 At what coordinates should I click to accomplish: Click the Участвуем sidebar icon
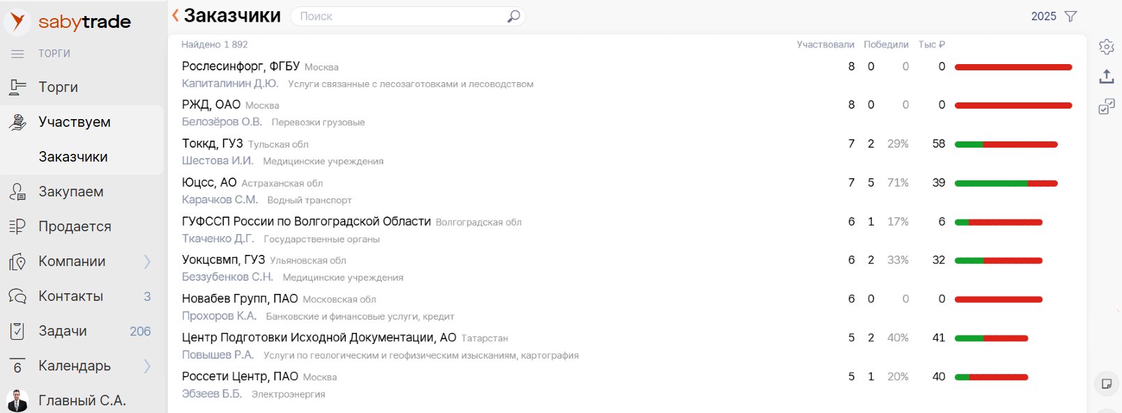(17, 122)
